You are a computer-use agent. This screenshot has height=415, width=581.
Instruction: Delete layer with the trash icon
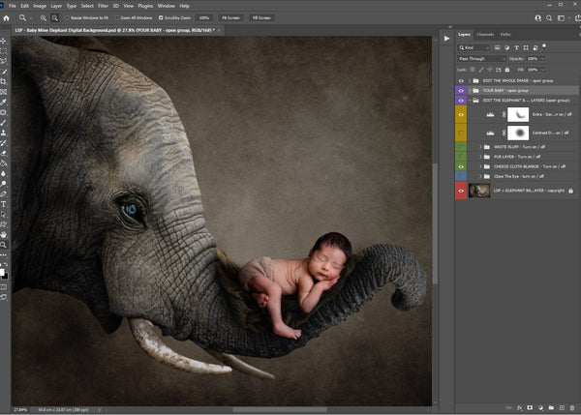pos(570,407)
